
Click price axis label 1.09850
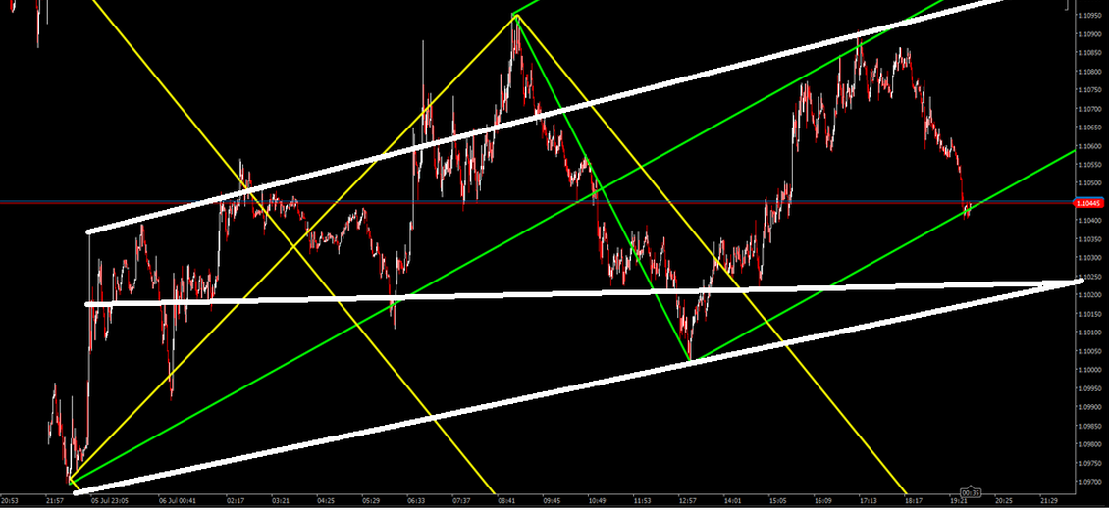point(1089,426)
